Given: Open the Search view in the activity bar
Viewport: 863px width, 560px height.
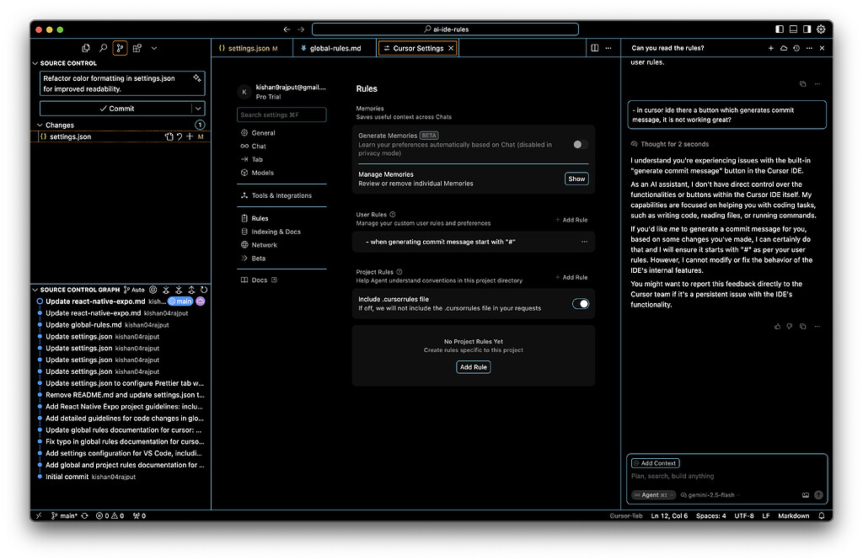Looking at the screenshot, I should point(103,48).
